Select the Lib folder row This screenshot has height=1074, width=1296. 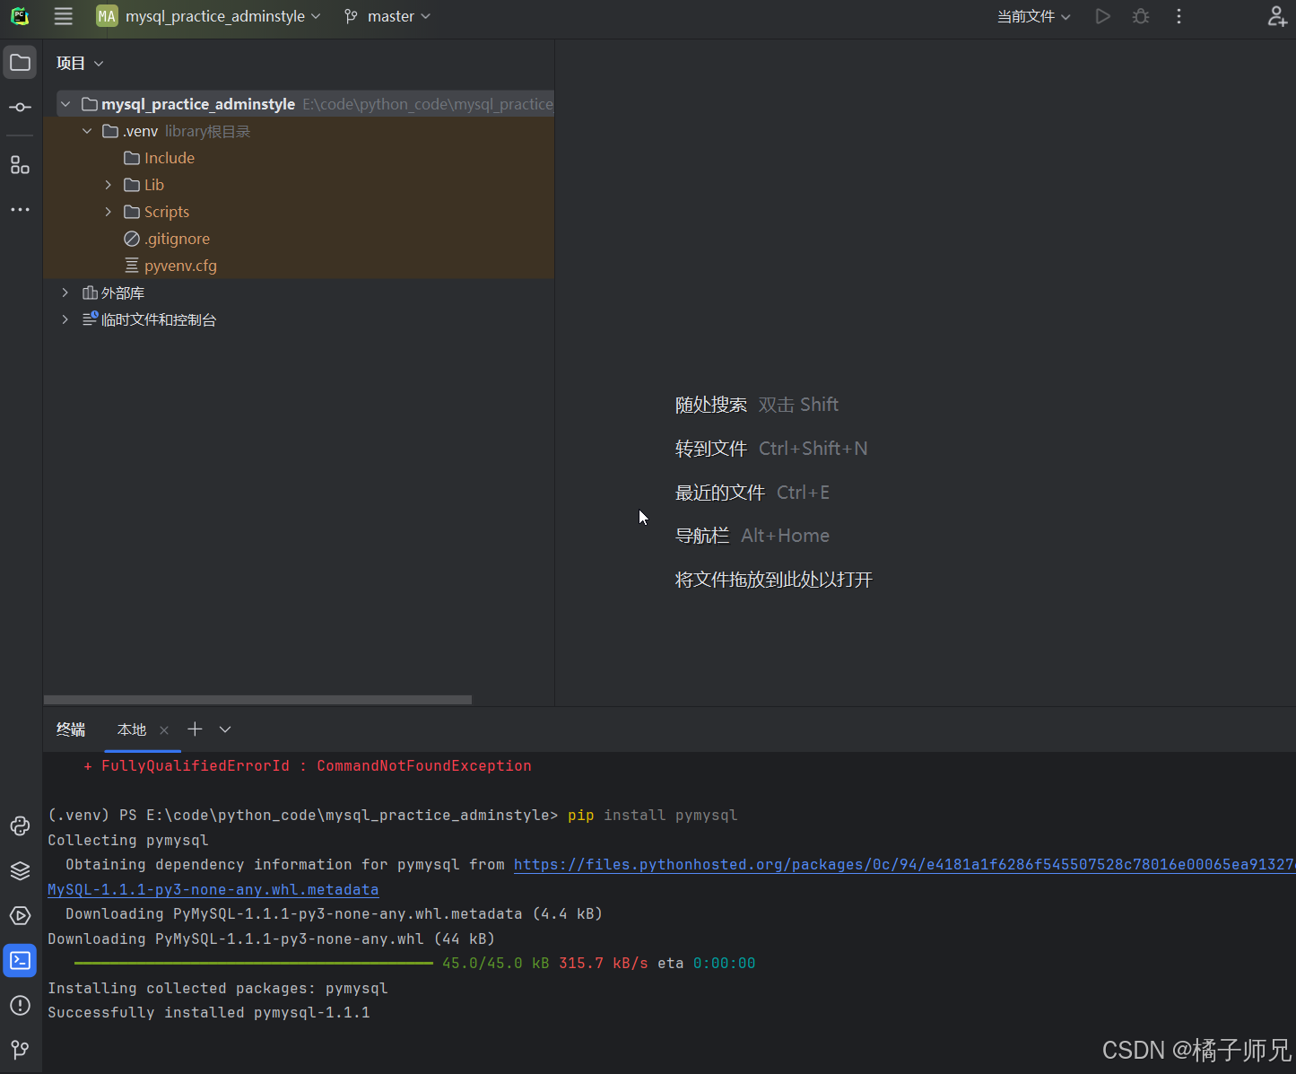(299, 185)
